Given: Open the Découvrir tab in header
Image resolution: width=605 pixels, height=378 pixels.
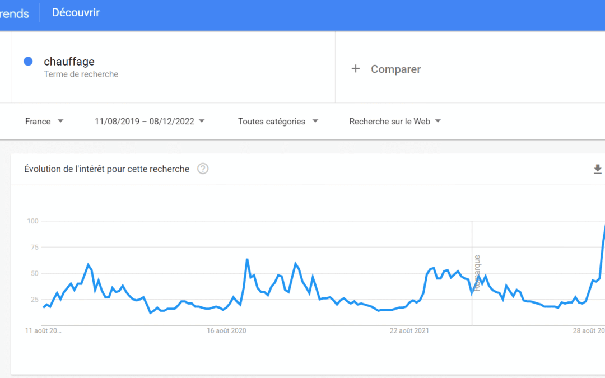Looking at the screenshot, I should [76, 12].
